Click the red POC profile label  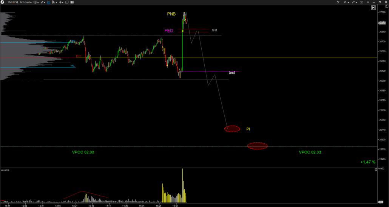[x=79, y=56]
